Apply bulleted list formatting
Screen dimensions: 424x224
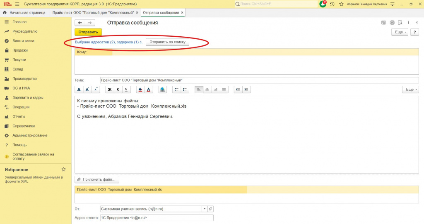pos(176,90)
